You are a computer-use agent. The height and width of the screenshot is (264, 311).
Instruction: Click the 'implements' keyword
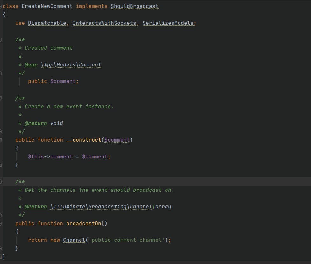[92, 6]
